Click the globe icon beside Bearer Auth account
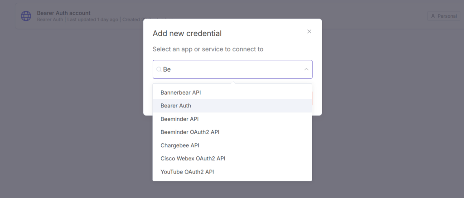This screenshot has height=198, width=464. (26, 16)
